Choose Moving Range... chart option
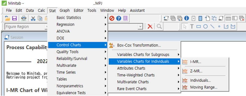Image resolution: width=246 pixels, height=96 pixels. 205,87
